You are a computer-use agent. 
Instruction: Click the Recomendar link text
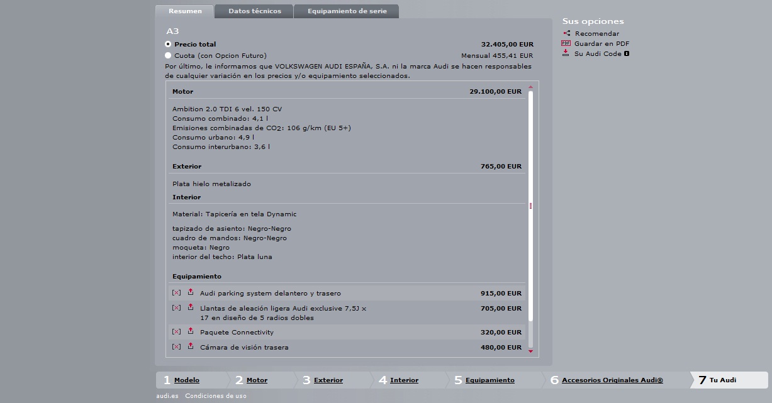point(597,33)
